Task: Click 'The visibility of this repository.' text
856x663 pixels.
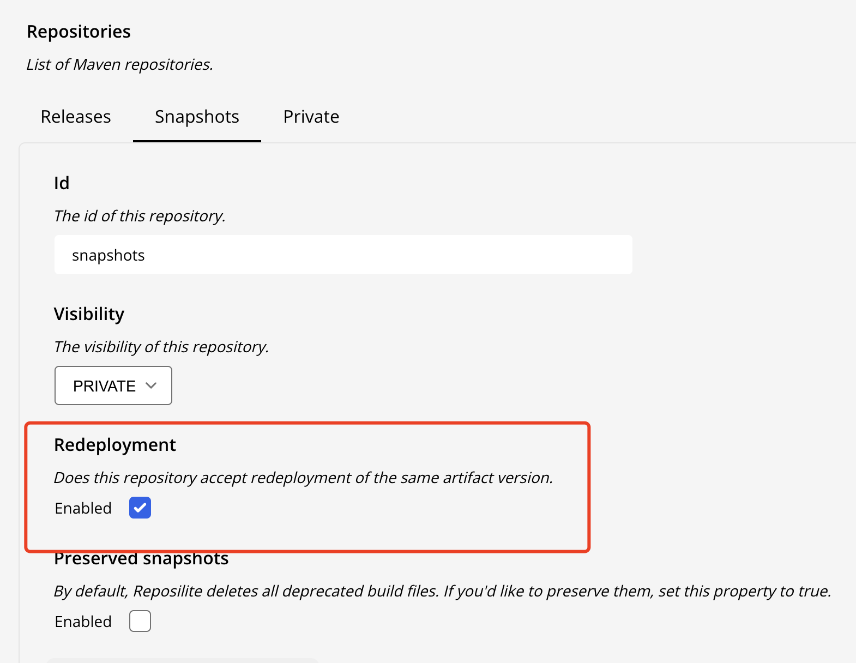Action: coord(161,347)
